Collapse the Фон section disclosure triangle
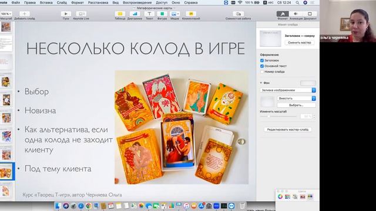 [x=261, y=83]
